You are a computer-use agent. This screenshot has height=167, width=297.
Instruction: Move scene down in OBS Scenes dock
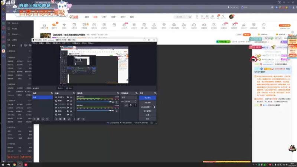click(47, 119)
